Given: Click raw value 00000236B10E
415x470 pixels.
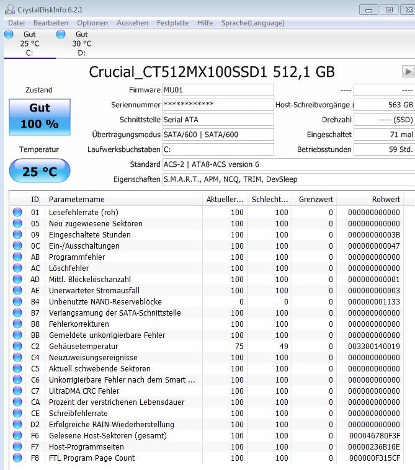Looking at the screenshot, I should [374, 446].
